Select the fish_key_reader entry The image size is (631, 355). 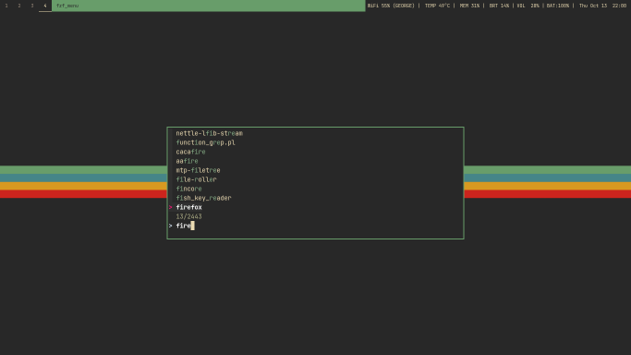click(203, 198)
